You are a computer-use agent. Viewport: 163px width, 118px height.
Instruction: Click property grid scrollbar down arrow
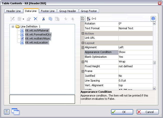click(x=154, y=88)
